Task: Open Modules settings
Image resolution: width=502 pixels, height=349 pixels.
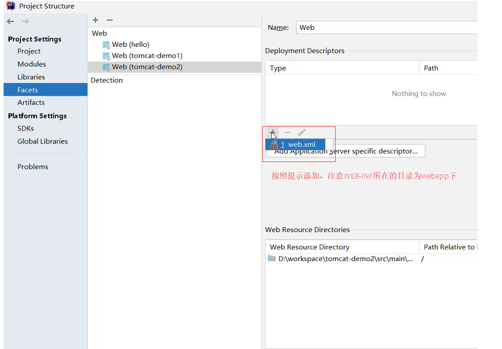Action: [x=32, y=64]
